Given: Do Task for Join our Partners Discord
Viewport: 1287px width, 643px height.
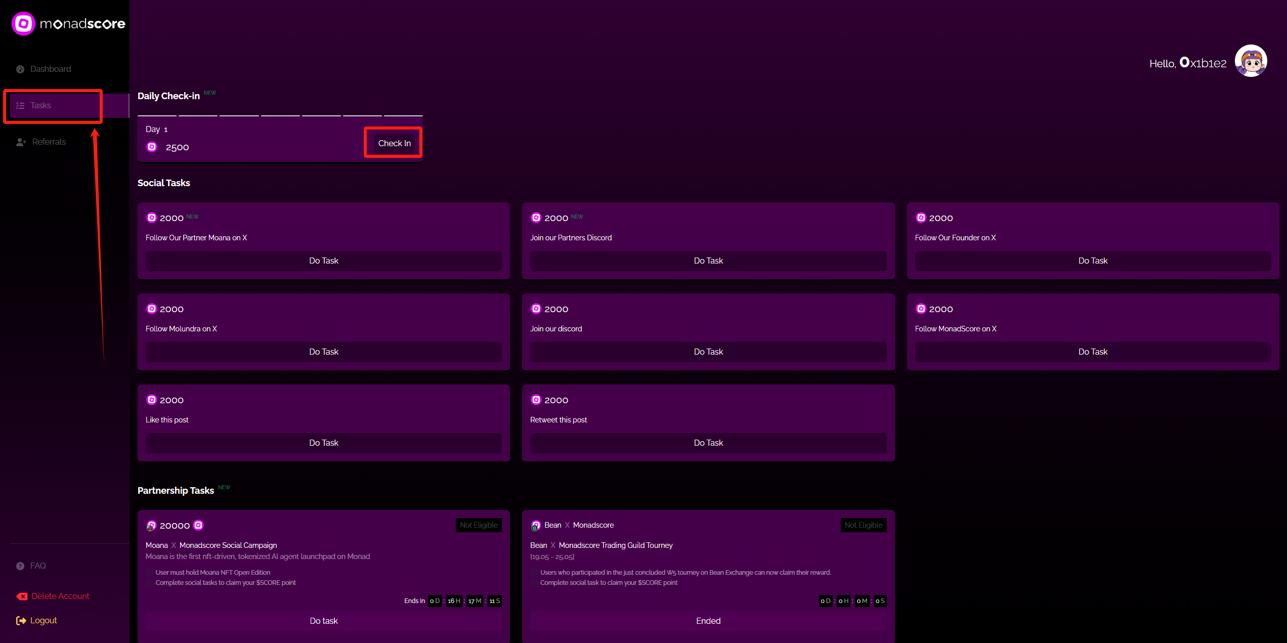Looking at the screenshot, I should click(708, 261).
